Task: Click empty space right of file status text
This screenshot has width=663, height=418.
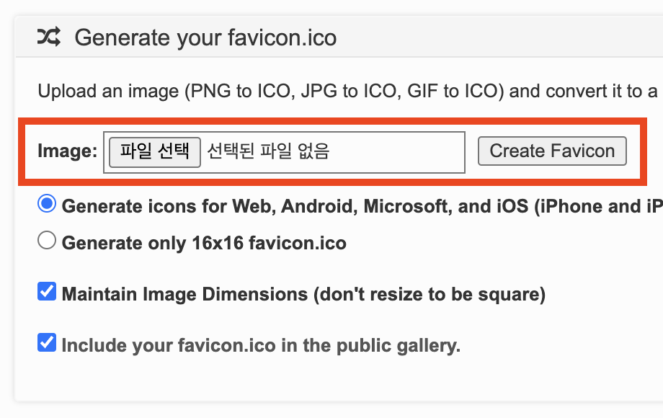Action: pyautogui.click(x=404, y=151)
